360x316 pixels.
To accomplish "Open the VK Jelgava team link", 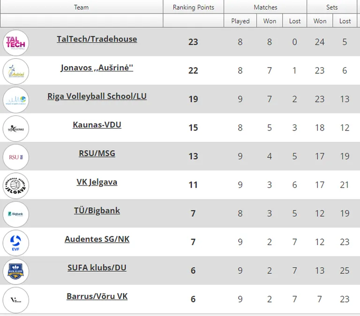I will pos(97,182).
